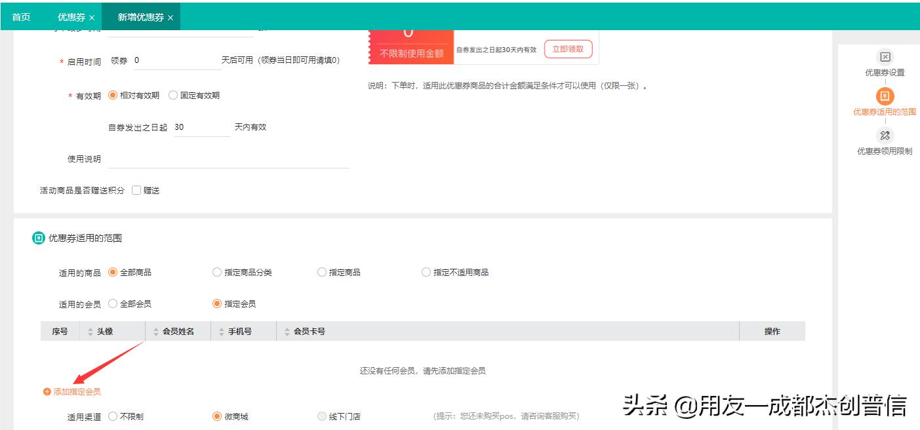
Task: Click the 优惠券适用的范围 orange step icon
Action: (x=885, y=96)
